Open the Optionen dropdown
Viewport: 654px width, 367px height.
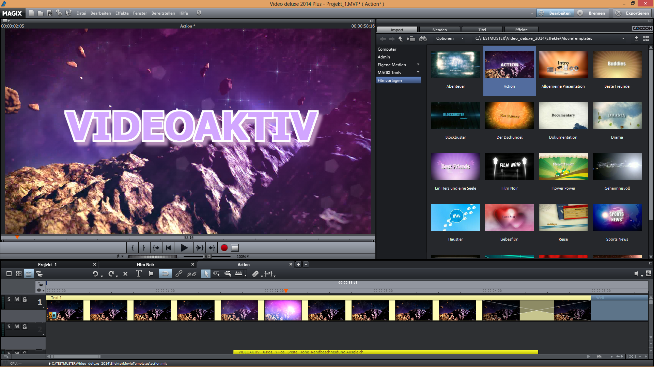tap(450, 38)
